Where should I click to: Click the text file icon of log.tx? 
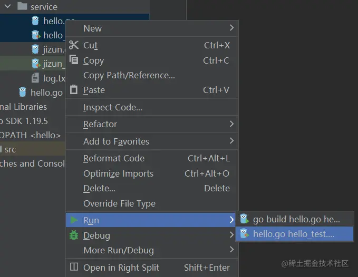click(35, 78)
